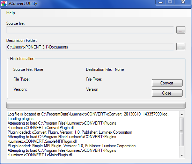The image size is (192, 164).
Task: Click the xConvert Utility title bar icon
Action: pyautogui.click(x=4, y=3)
